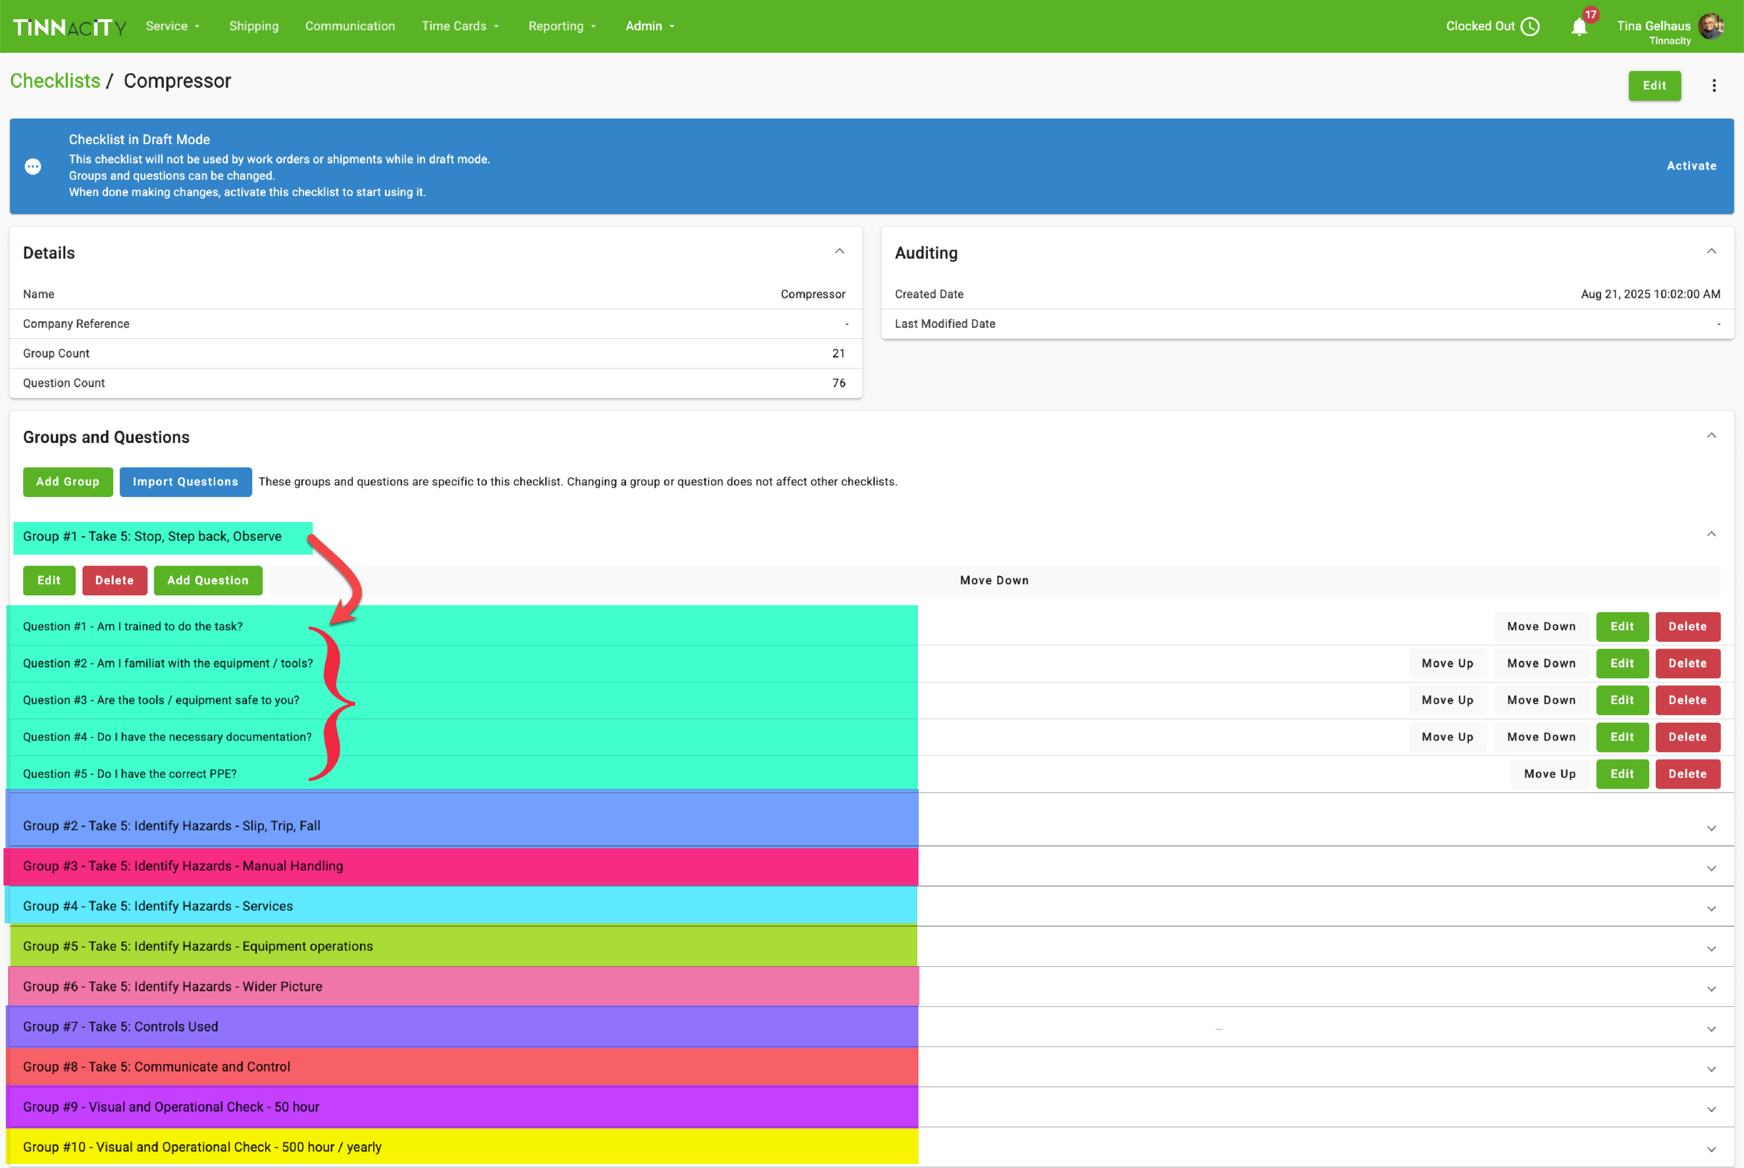Click Question Count value 76
This screenshot has height=1168, width=1744.
pos(838,383)
